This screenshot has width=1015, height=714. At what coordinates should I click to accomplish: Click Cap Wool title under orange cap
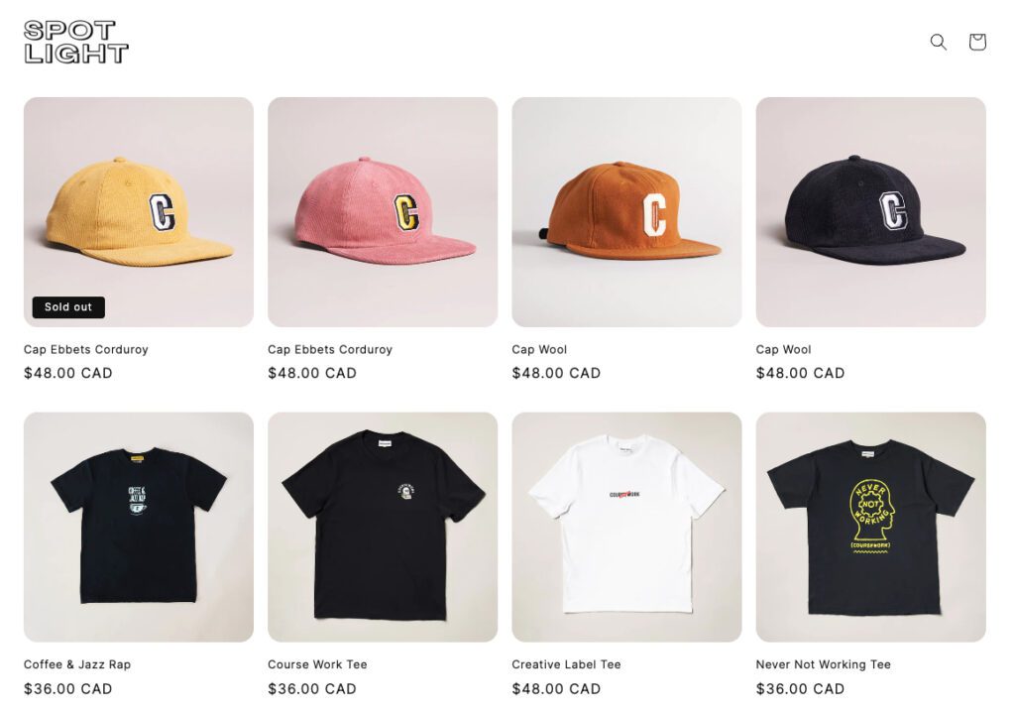(539, 349)
